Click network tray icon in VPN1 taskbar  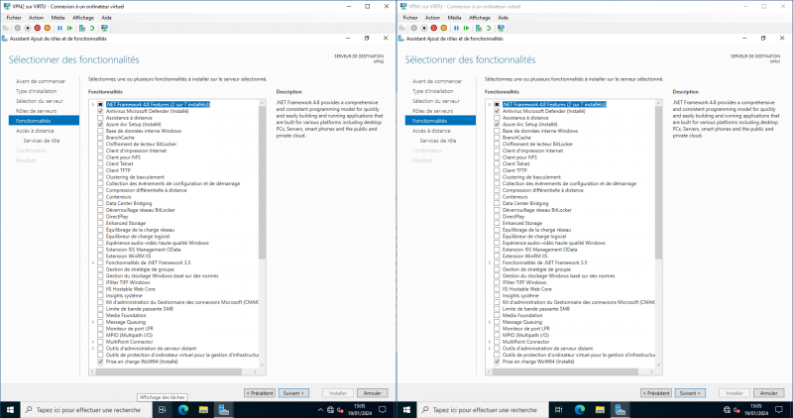pyautogui.click(x=727, y=410)
